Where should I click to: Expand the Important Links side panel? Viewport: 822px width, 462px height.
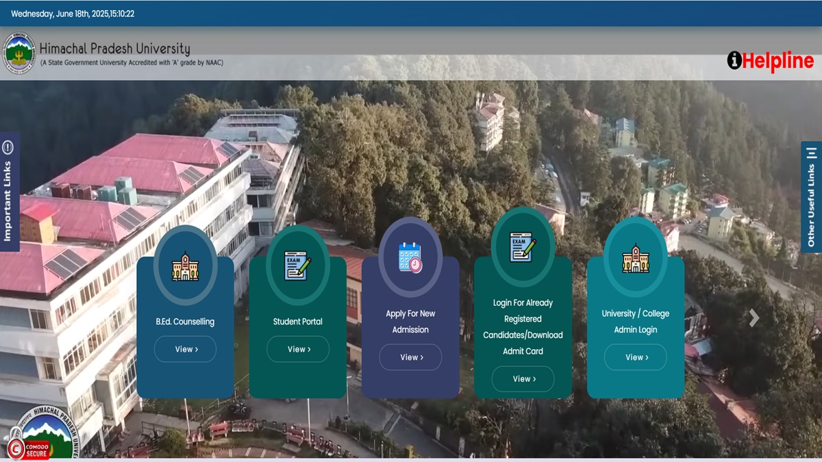(x=9, y=192)
